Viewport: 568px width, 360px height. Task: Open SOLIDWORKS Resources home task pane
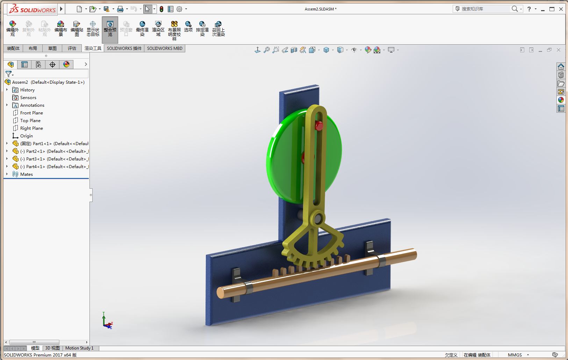tap(561, 67)
